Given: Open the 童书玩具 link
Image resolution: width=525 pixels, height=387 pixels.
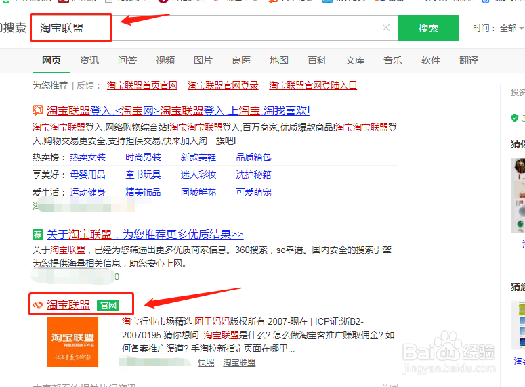Looking at the screenshot, I should [x=143, y=175].
